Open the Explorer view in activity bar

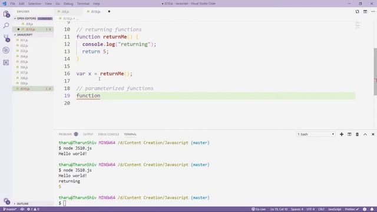6,14
